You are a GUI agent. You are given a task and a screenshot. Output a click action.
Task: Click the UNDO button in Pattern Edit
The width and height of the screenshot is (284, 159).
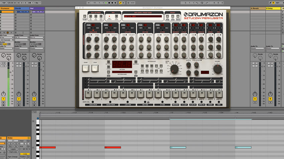click(x=147, y=71)
